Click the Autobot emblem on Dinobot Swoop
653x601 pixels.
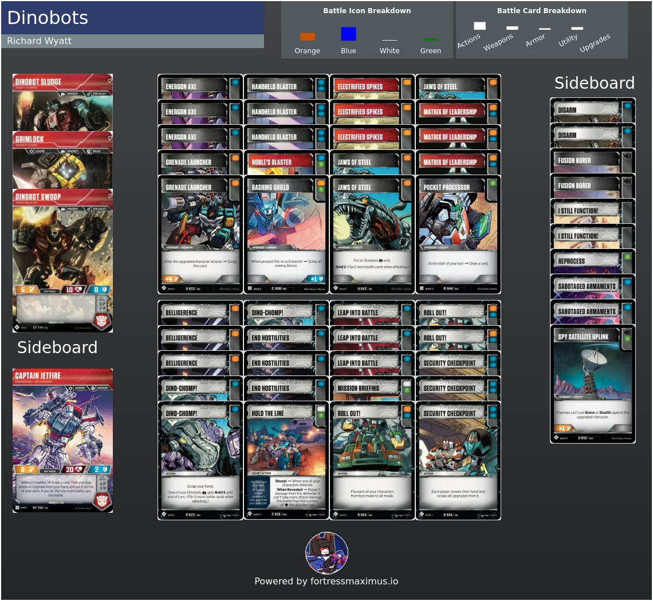point(102,321)
